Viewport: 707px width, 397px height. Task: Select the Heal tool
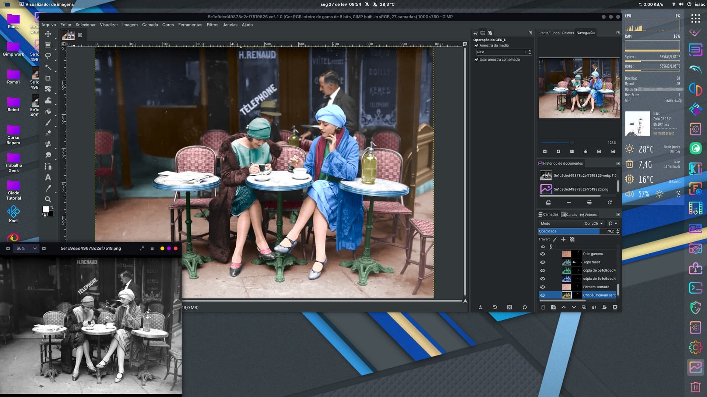pos(48,144)
